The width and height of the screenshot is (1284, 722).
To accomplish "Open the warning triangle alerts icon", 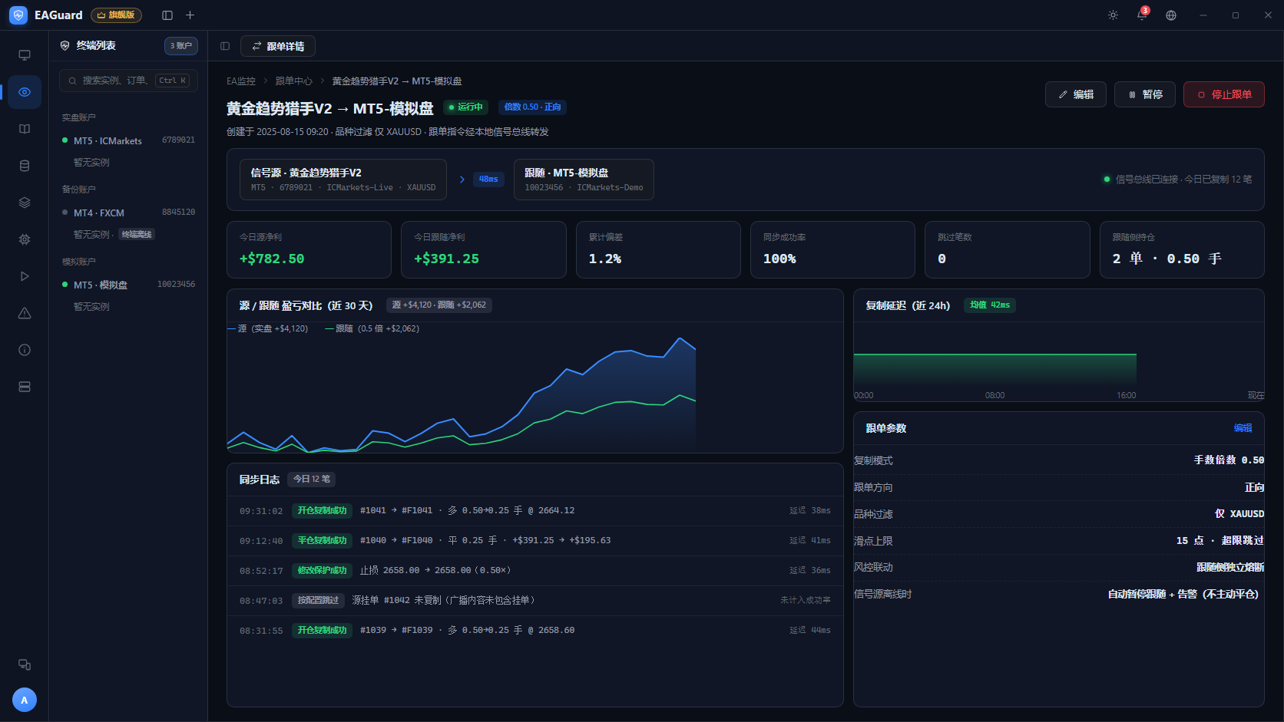I will (25, 313).
